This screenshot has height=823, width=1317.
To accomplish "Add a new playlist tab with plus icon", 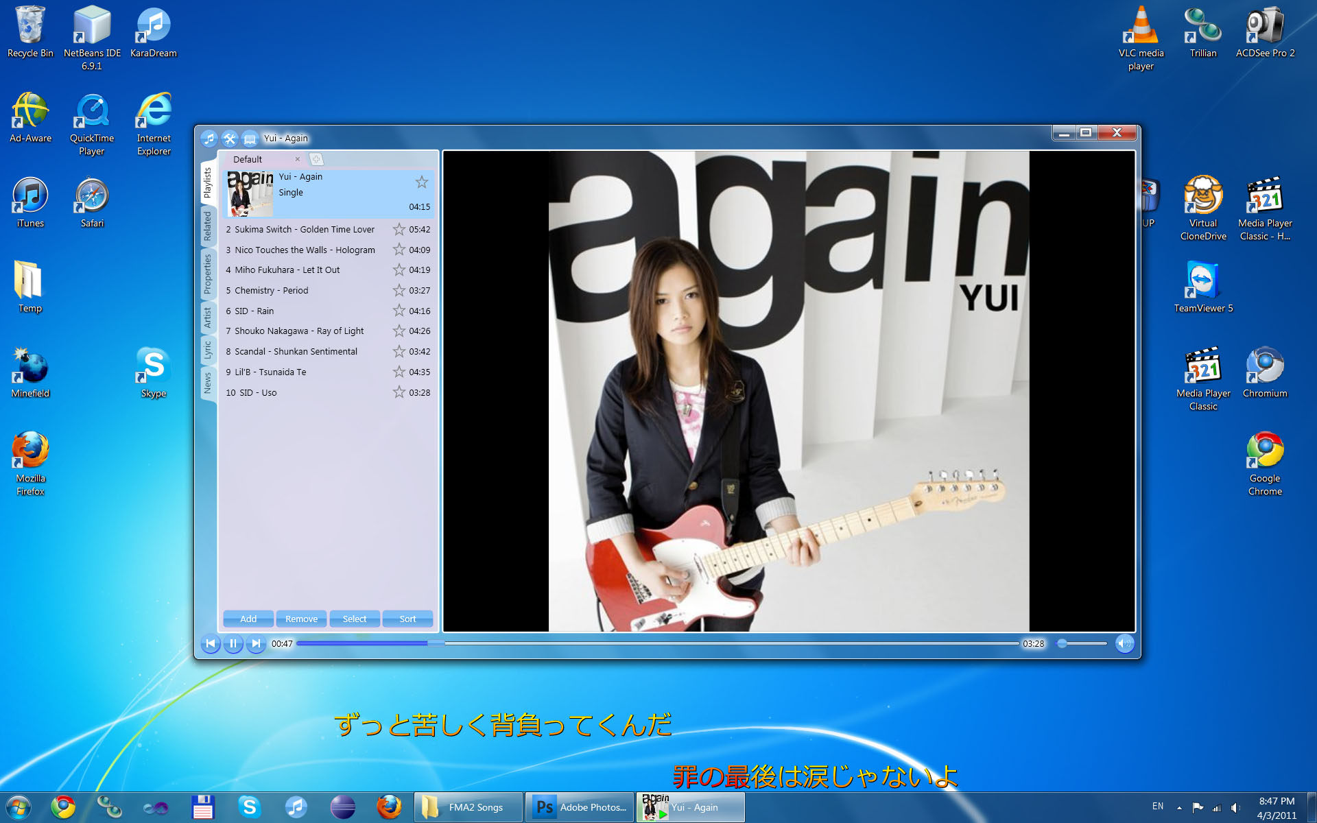I will click(x=316, y=159).
